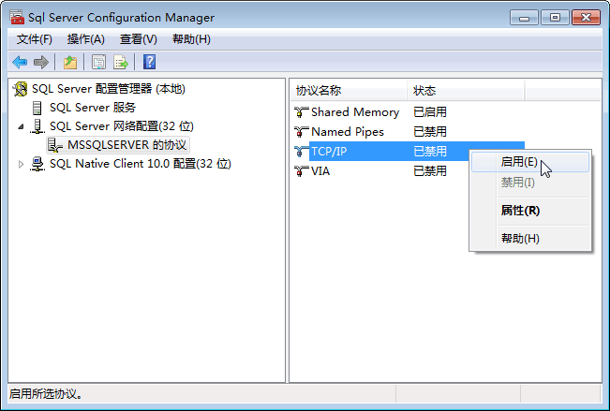610x411 pixels.
Task: Open the 操作(A) menu
Action: click(x=85, y=39)
